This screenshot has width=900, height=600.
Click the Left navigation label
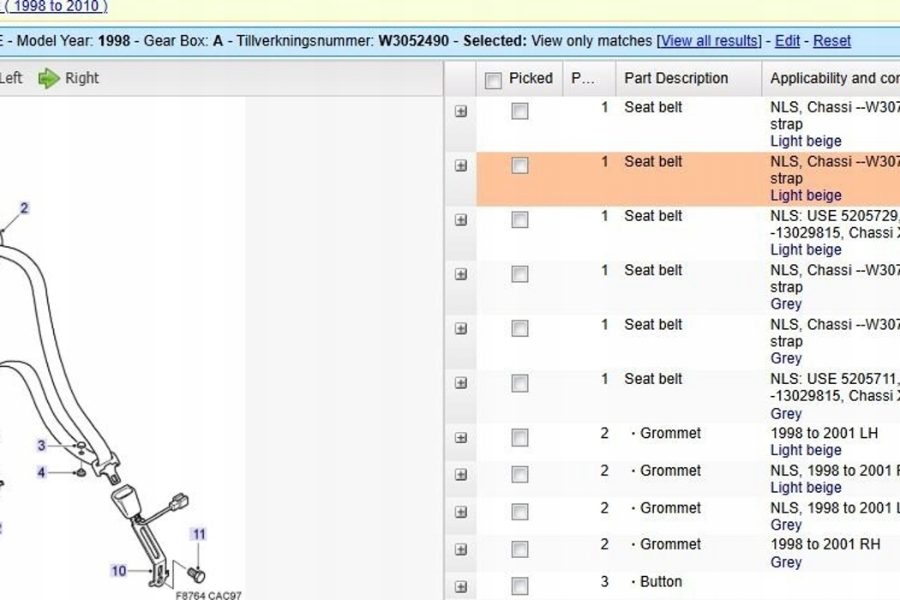pyautogui.click(x=10, y=78)
